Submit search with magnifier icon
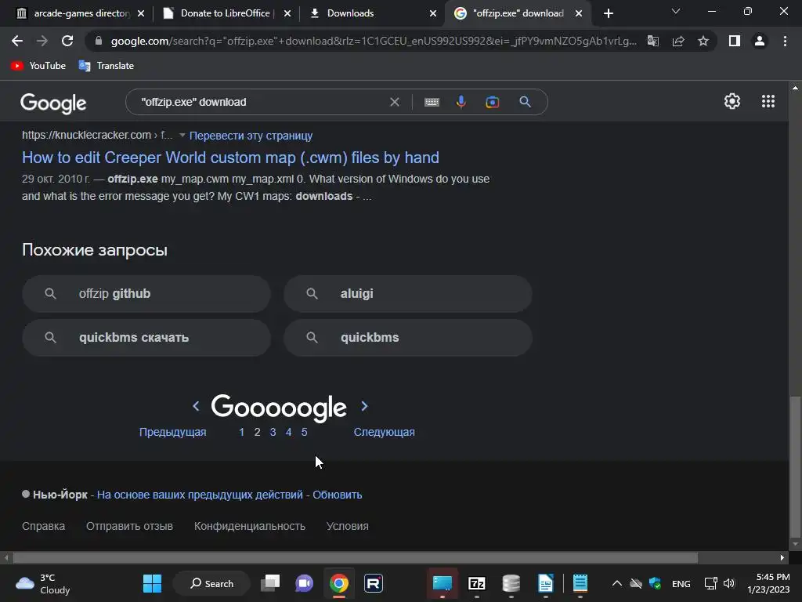Image resolution: width=802 pixels, height=602 pixels. [526, 102]
